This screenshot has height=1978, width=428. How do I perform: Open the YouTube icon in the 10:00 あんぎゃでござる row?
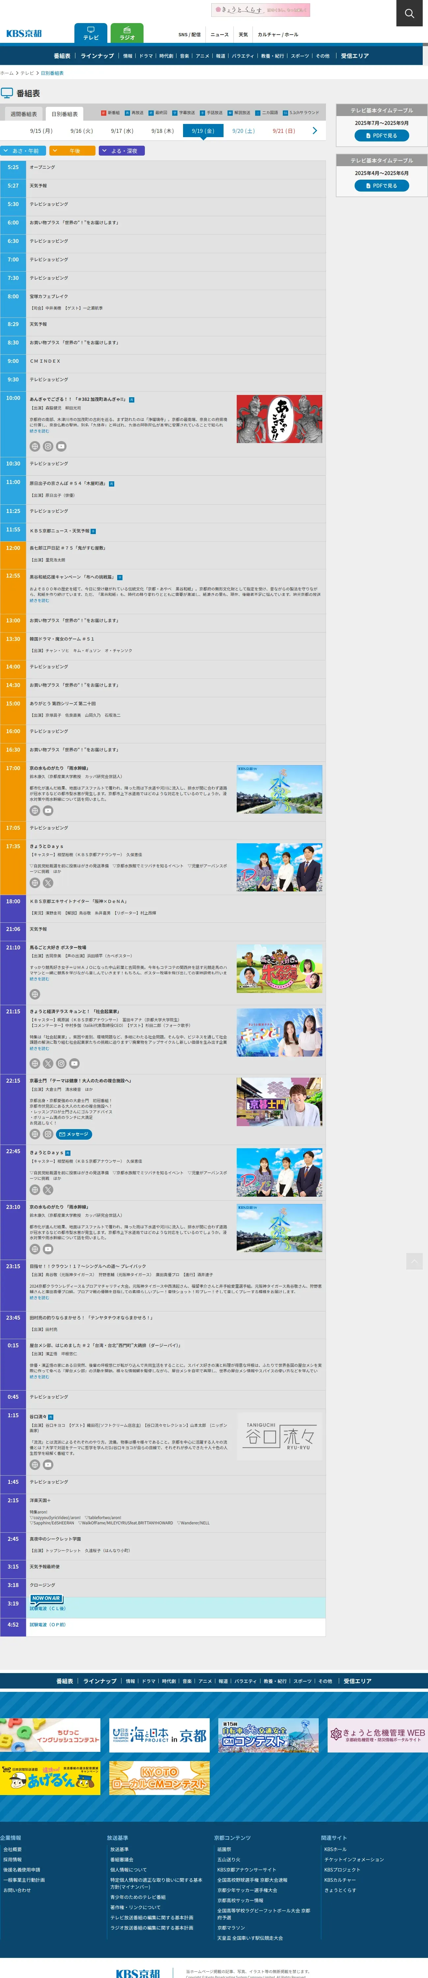tap(61, 446)
